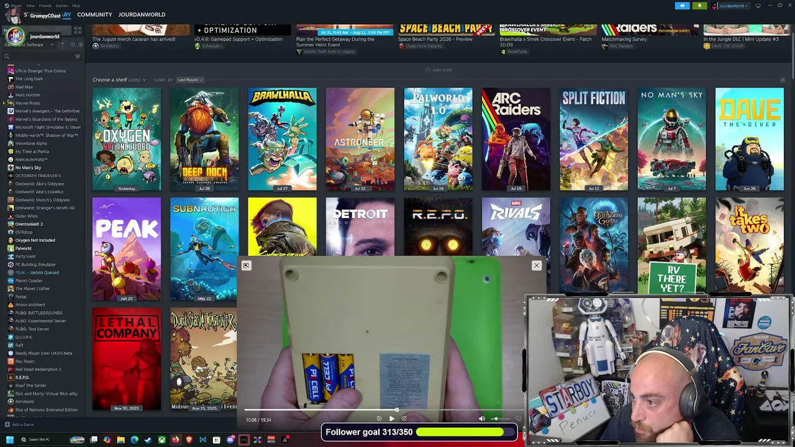Open the Steam announcements megaphone button
The image size is (795, 447).
tap(682, 6)
